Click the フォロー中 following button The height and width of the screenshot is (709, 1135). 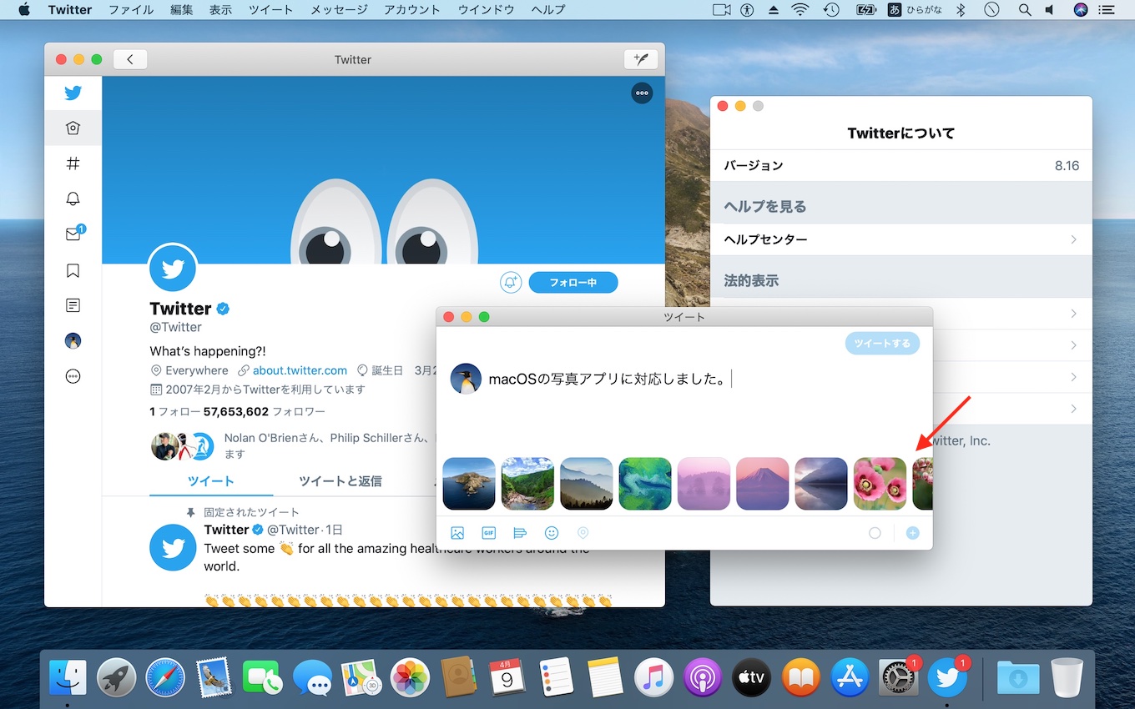(573, 283)
